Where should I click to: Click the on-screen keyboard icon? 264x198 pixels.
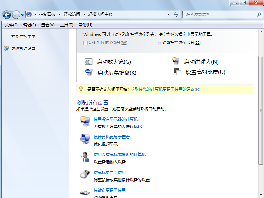coord(89,72)
